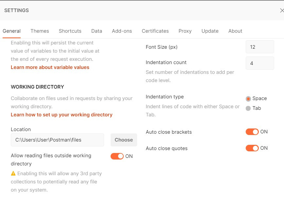Click Choose button for working directory
The image size is (284, 203).
(124, 140)
